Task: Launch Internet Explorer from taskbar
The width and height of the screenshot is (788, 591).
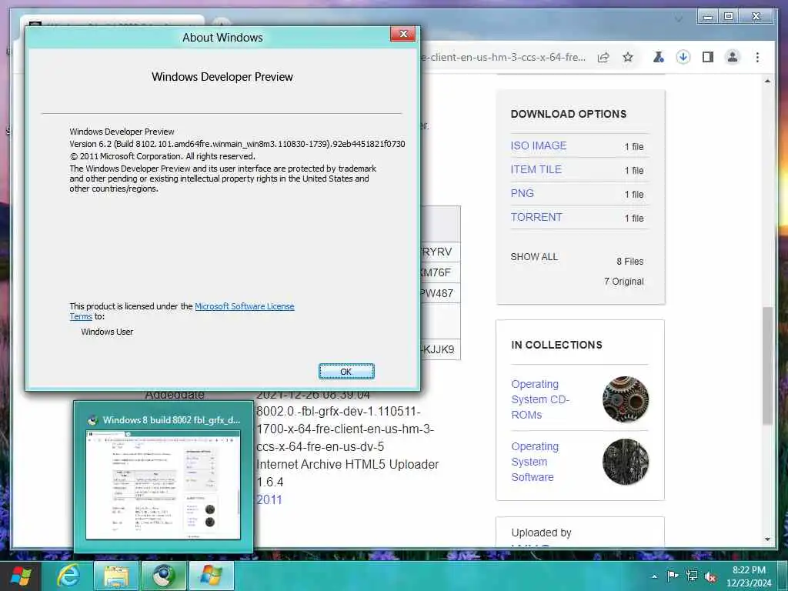Action: 68,576
